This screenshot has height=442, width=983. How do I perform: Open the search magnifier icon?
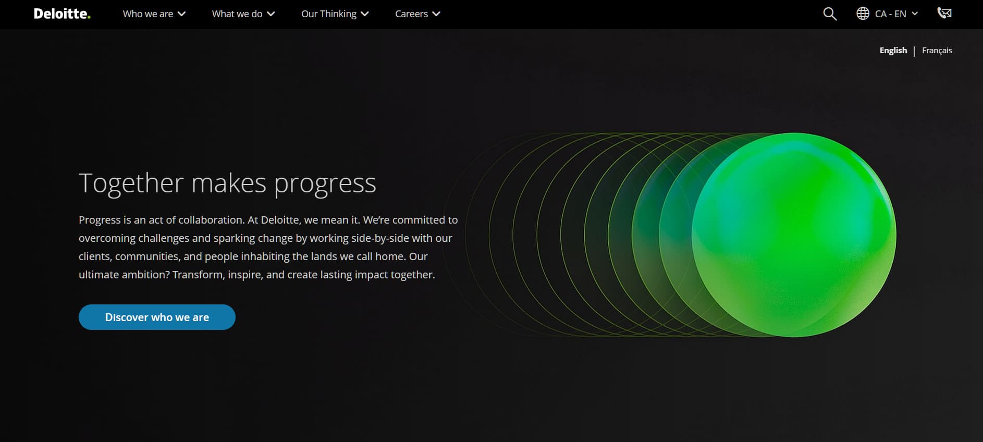point(830,14)
